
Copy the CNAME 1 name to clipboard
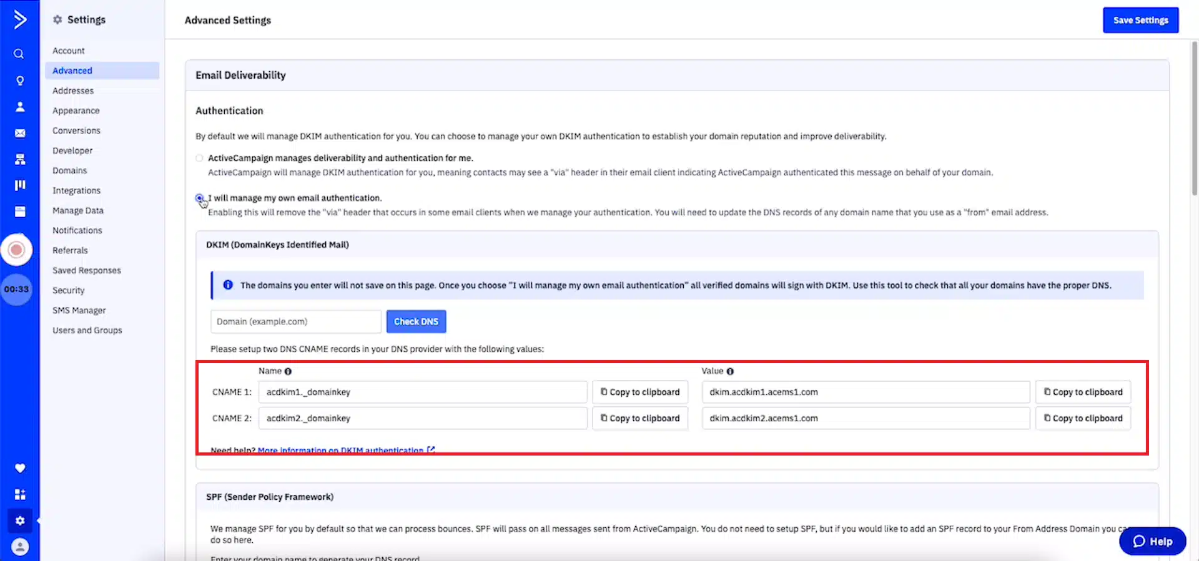pyautogui.click(x=640, y=392)
